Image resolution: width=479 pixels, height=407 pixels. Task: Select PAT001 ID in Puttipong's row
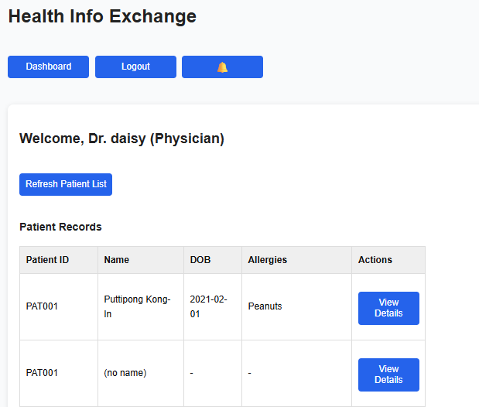coord(42,306)
